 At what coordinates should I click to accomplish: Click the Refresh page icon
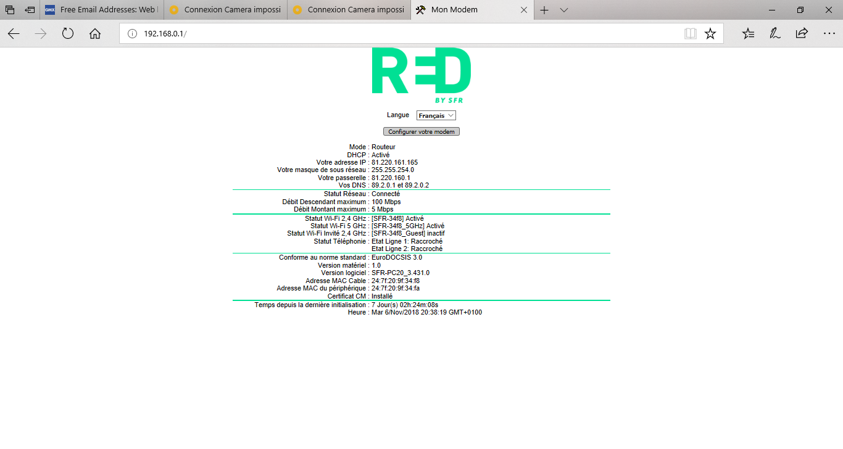[x=68, y=34]
